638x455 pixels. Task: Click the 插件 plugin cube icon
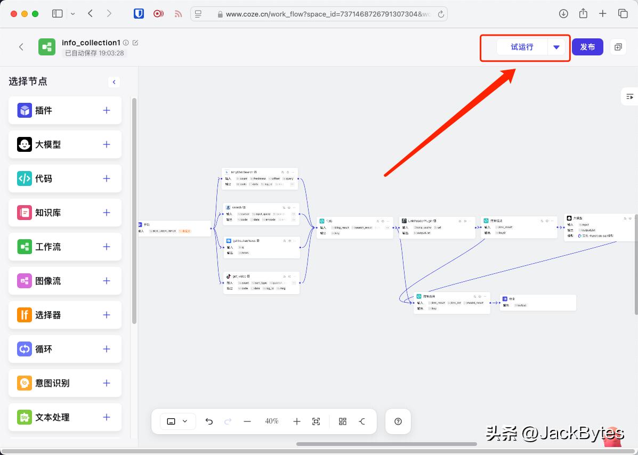point(25,110)
